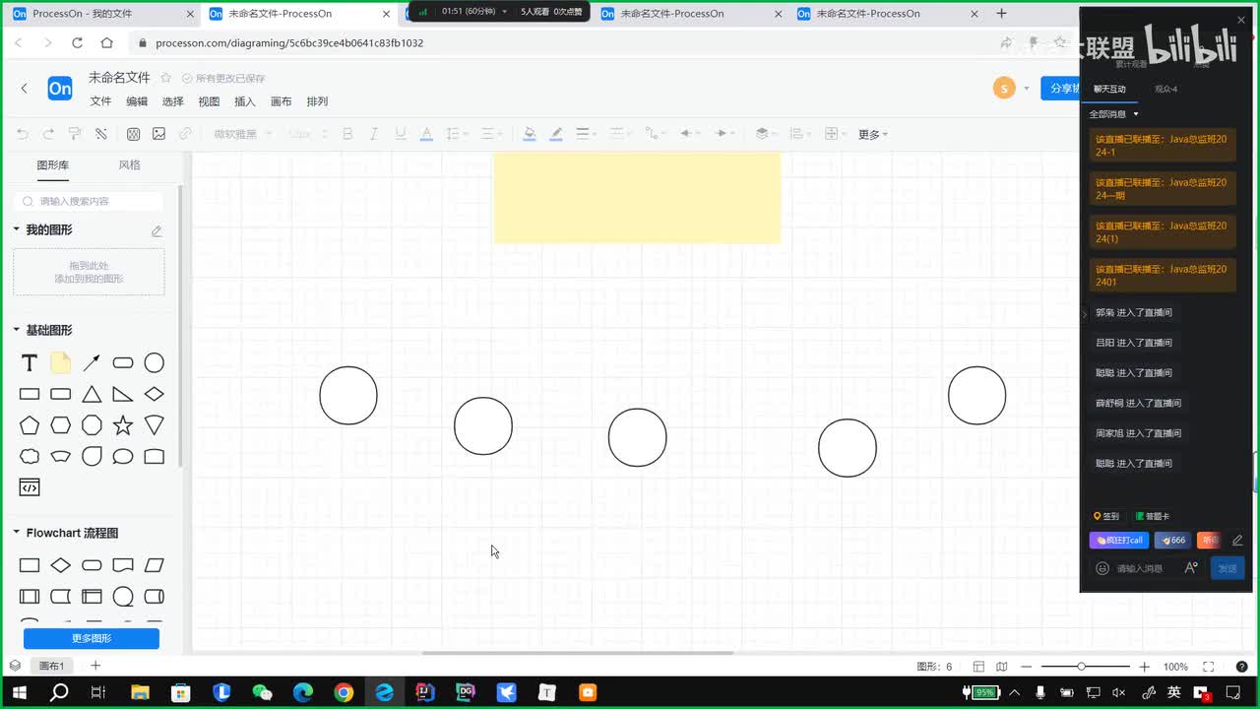Select the arrow connector shape

[x=92, y=363]
